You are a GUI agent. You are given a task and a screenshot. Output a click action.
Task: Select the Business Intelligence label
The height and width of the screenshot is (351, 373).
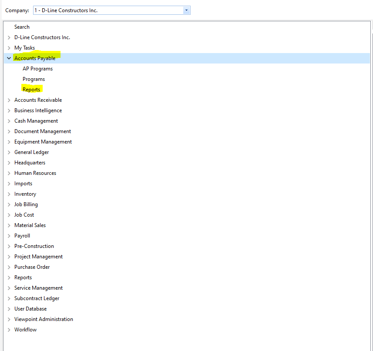click(x=38, y=110)
